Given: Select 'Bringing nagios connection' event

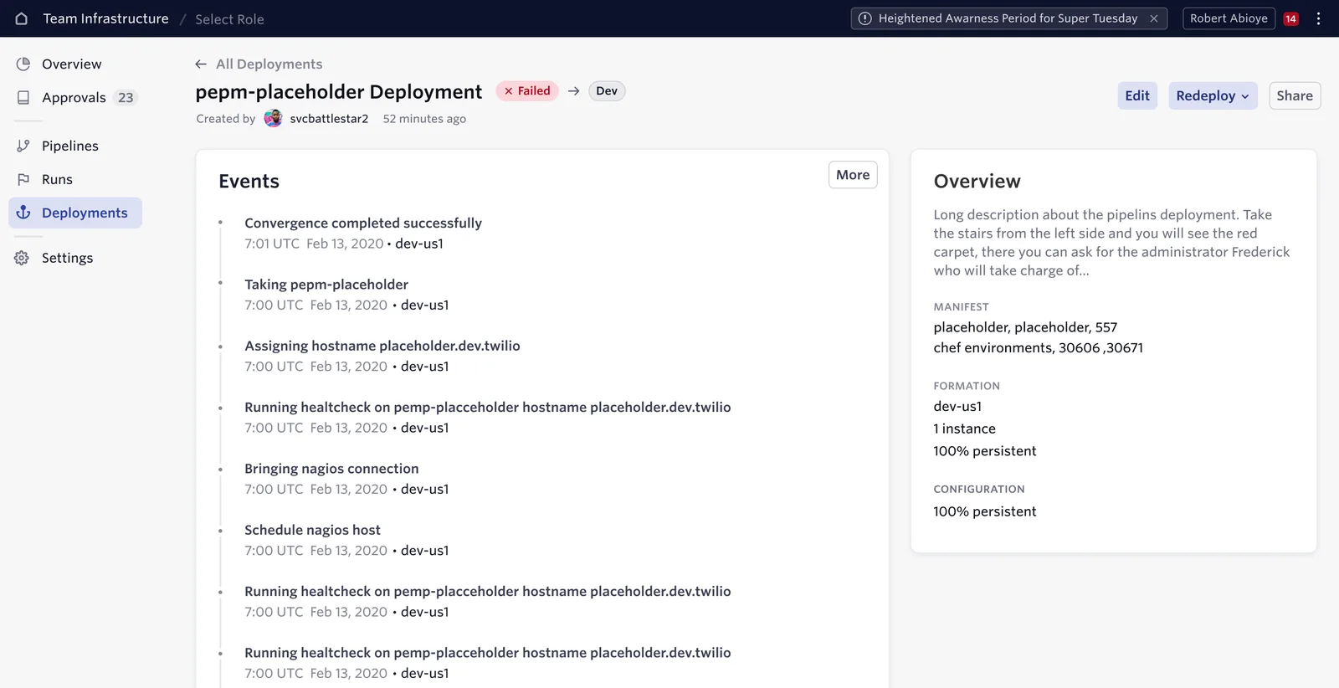Looking at the screenshot, I should 331,469.
